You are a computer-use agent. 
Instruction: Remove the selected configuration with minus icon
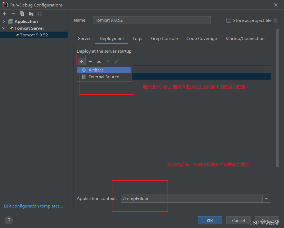(x=13, y=14)
